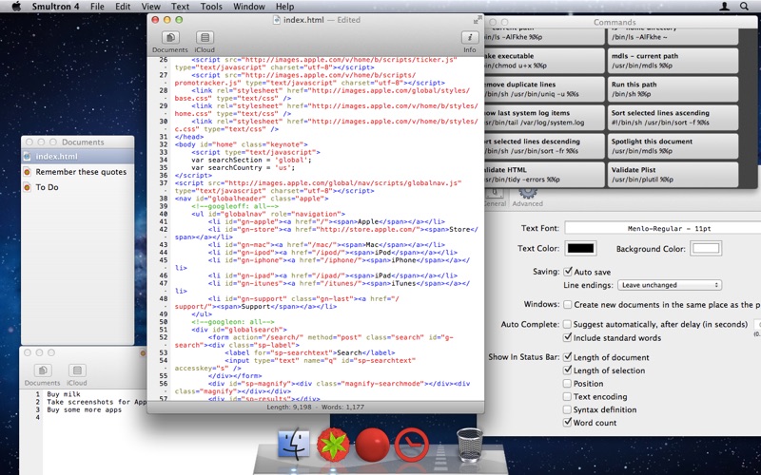Enable Position in status bar
This screenshot has height=475, width=761.
pyautogui.click(x=567, y=384)
